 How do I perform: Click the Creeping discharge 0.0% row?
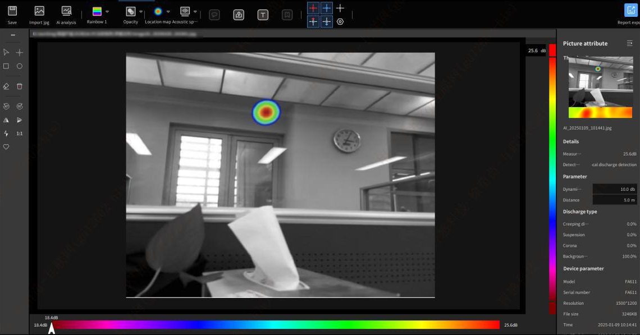600,224
